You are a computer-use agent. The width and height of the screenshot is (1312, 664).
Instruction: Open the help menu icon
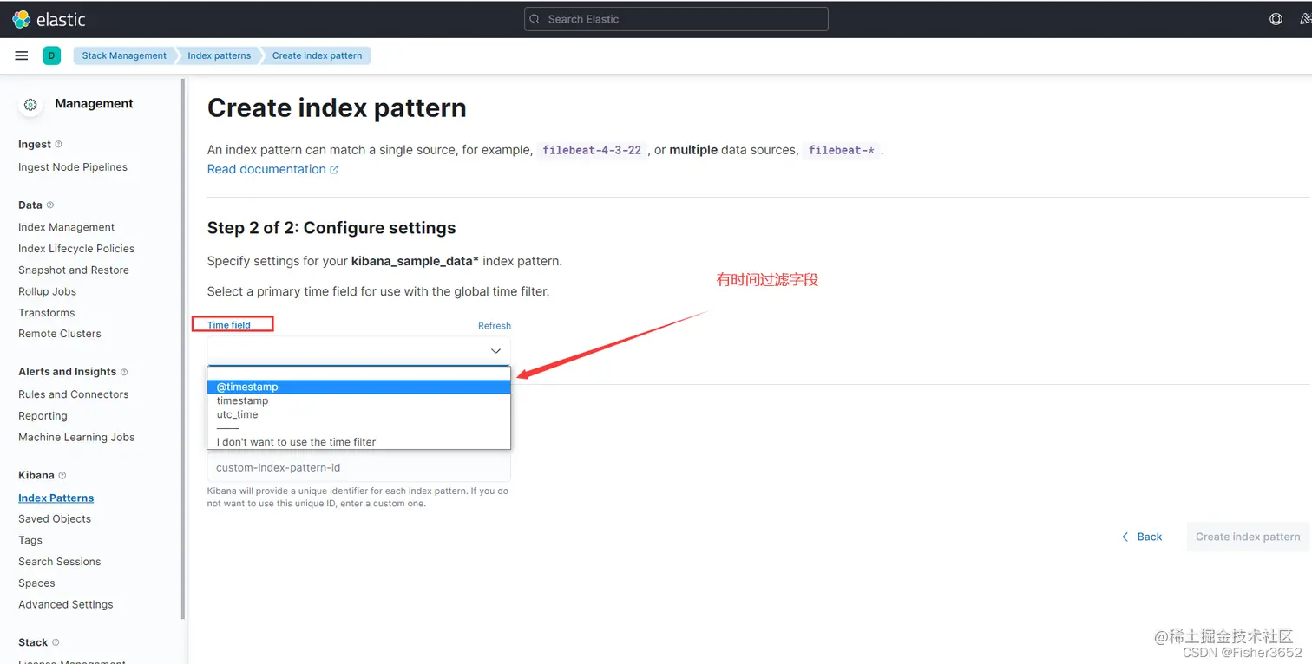[x=1276, y=19]
